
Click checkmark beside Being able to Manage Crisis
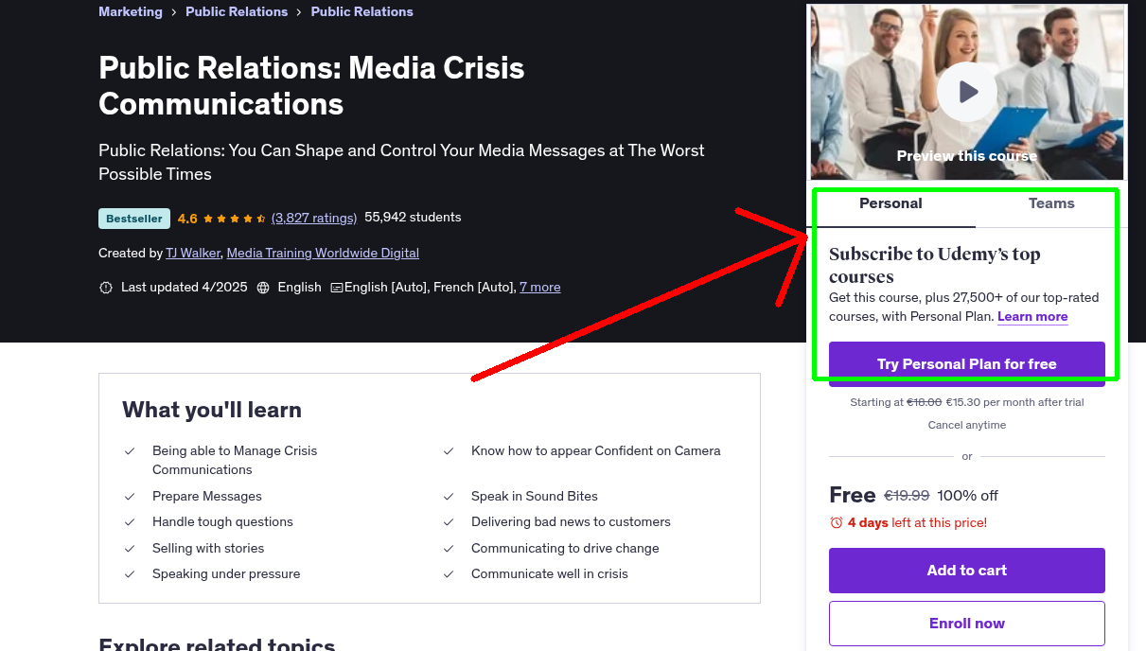(x=130, y=451)
